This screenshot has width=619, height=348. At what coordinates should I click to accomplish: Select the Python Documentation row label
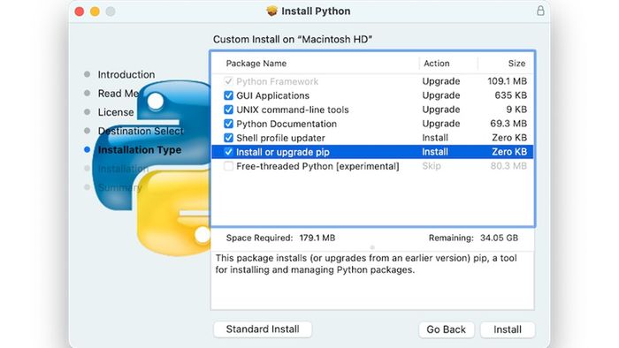[x=287, y=124]
